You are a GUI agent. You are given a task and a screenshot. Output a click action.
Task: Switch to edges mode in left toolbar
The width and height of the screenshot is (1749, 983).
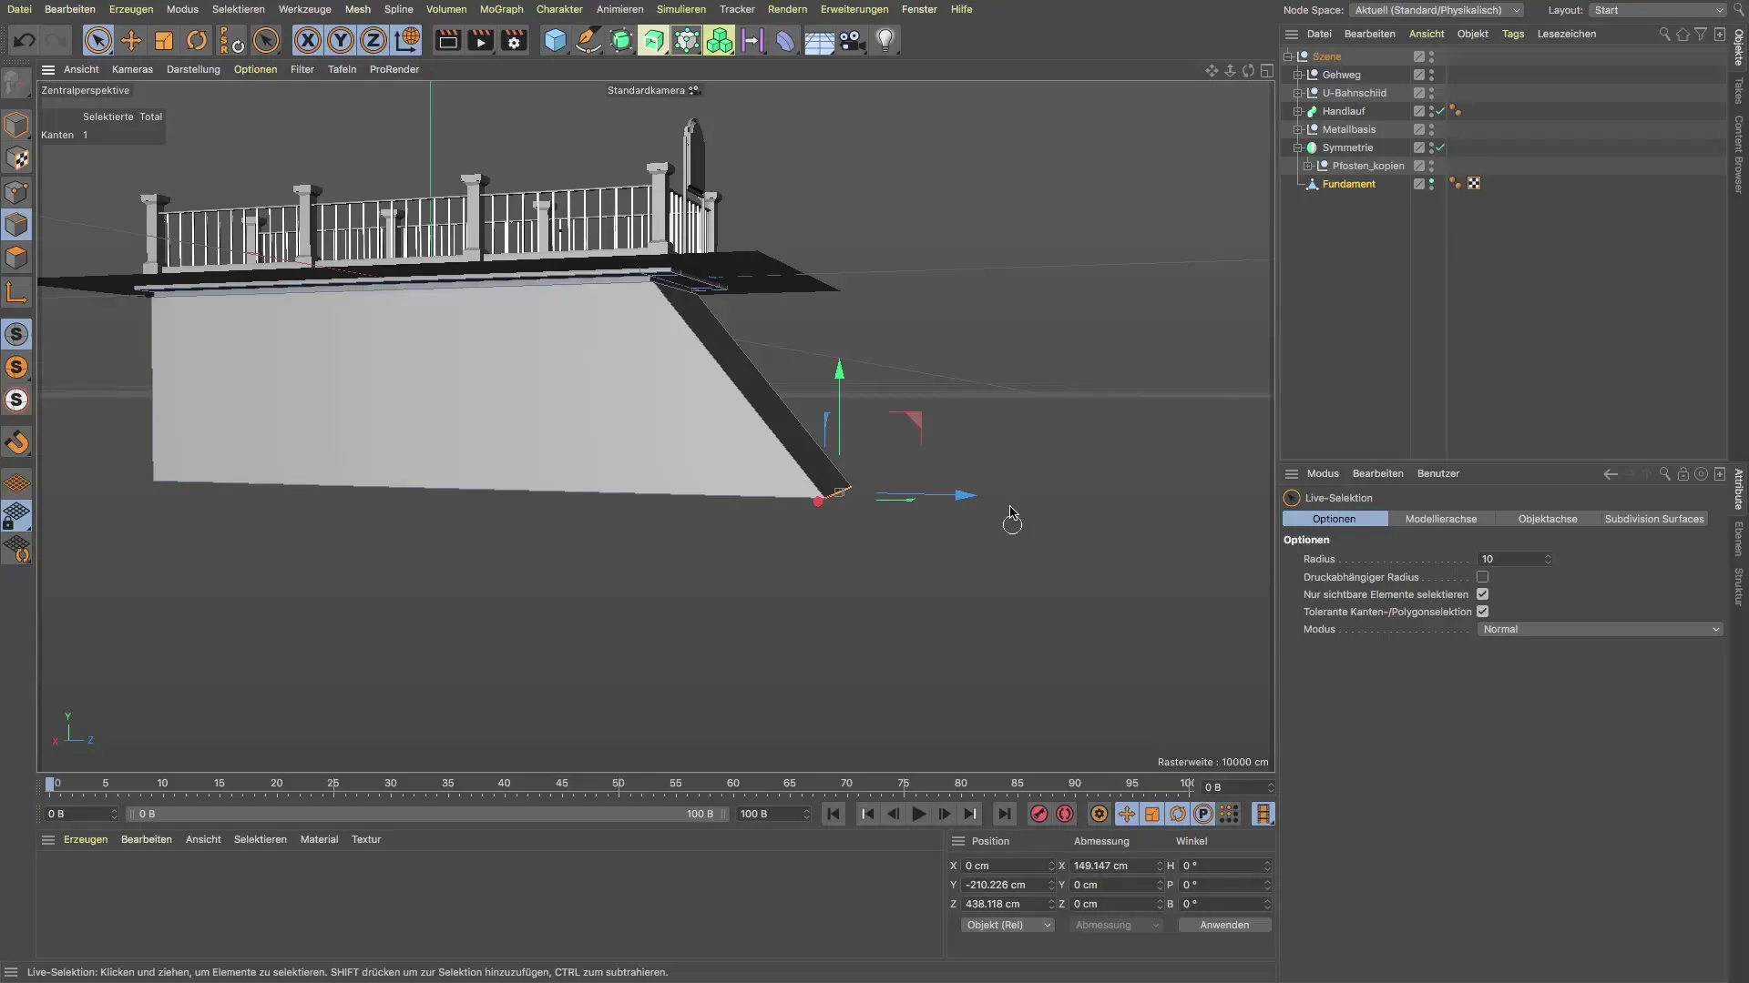click(16, 225)
